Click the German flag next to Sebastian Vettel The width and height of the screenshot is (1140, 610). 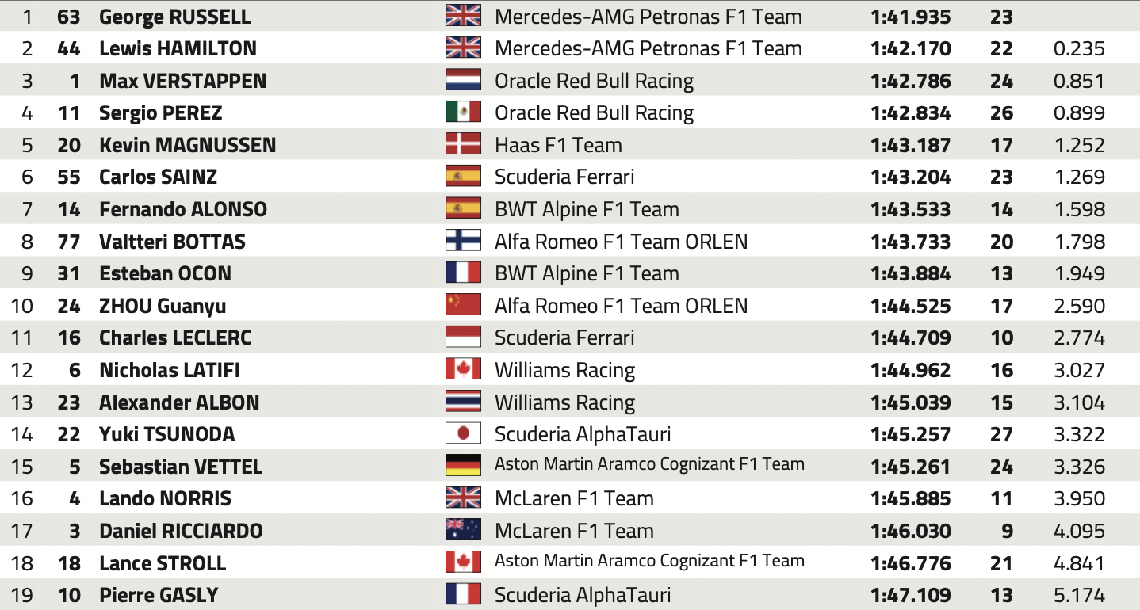(463, 466)
